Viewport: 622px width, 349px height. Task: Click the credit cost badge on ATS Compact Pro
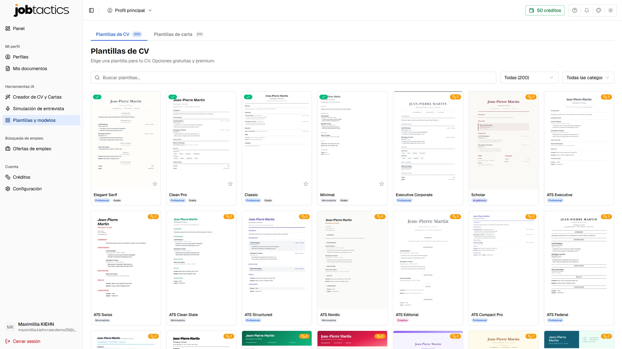coord(531,217)
